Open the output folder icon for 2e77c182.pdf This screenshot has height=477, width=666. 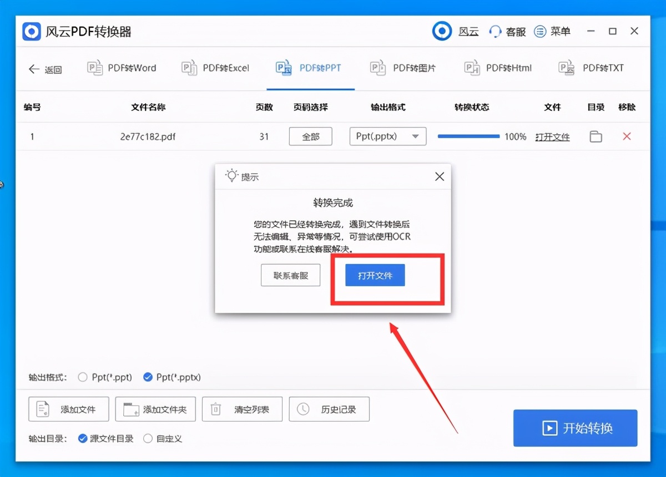(x=596, y=136)
